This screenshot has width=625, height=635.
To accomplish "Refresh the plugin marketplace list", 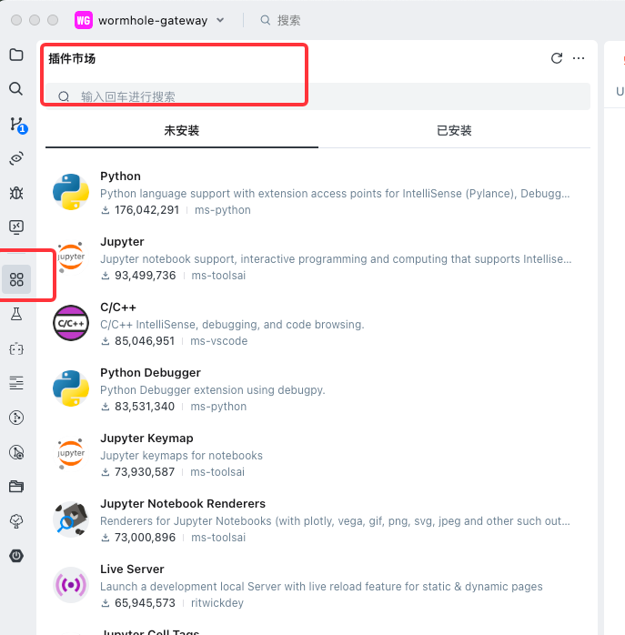I will coord(557,58).
